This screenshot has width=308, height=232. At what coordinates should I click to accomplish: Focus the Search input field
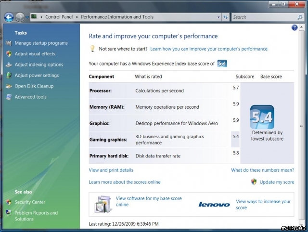pos(264,17)
